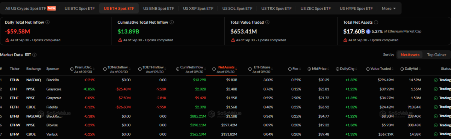Click Trading status checkmark in ETHA row
This screenshot has width=451, height=139.
click(x=436, y=80)
